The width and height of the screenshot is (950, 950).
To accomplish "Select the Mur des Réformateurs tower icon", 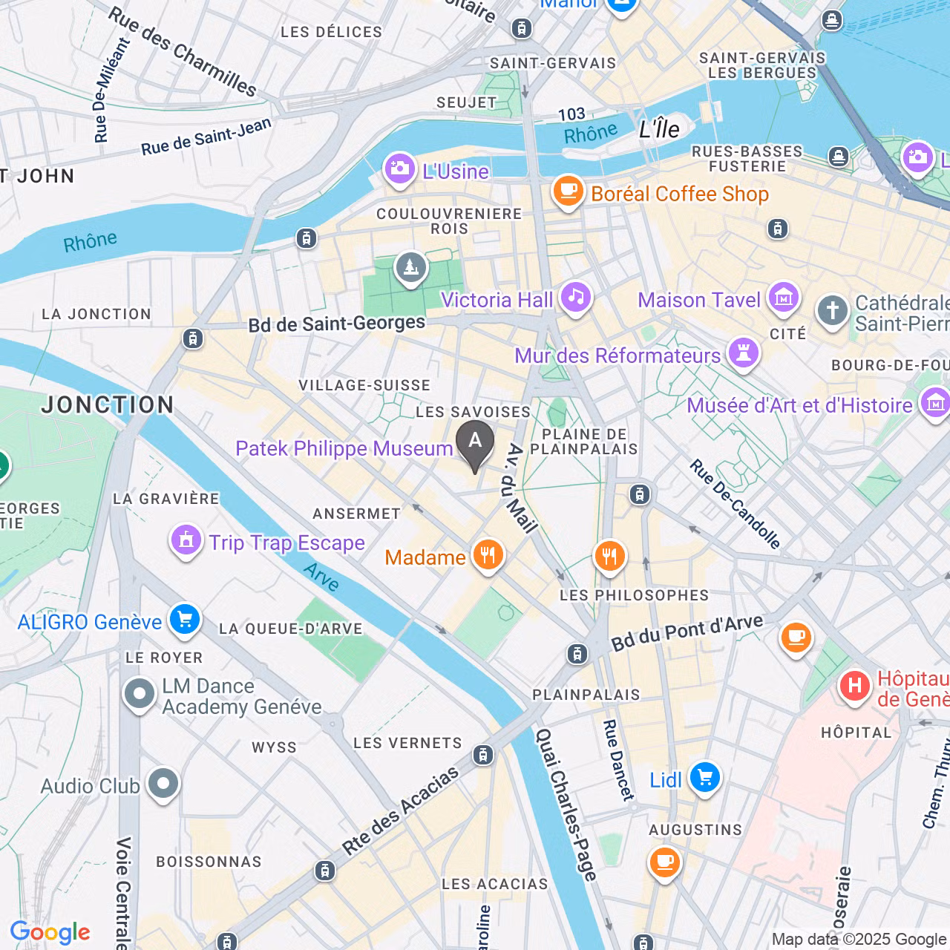I will [743, 353].
